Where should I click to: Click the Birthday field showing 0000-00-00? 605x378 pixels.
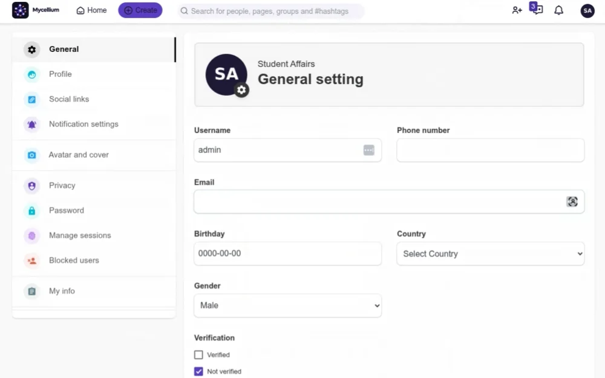click(x=288, y=253)
